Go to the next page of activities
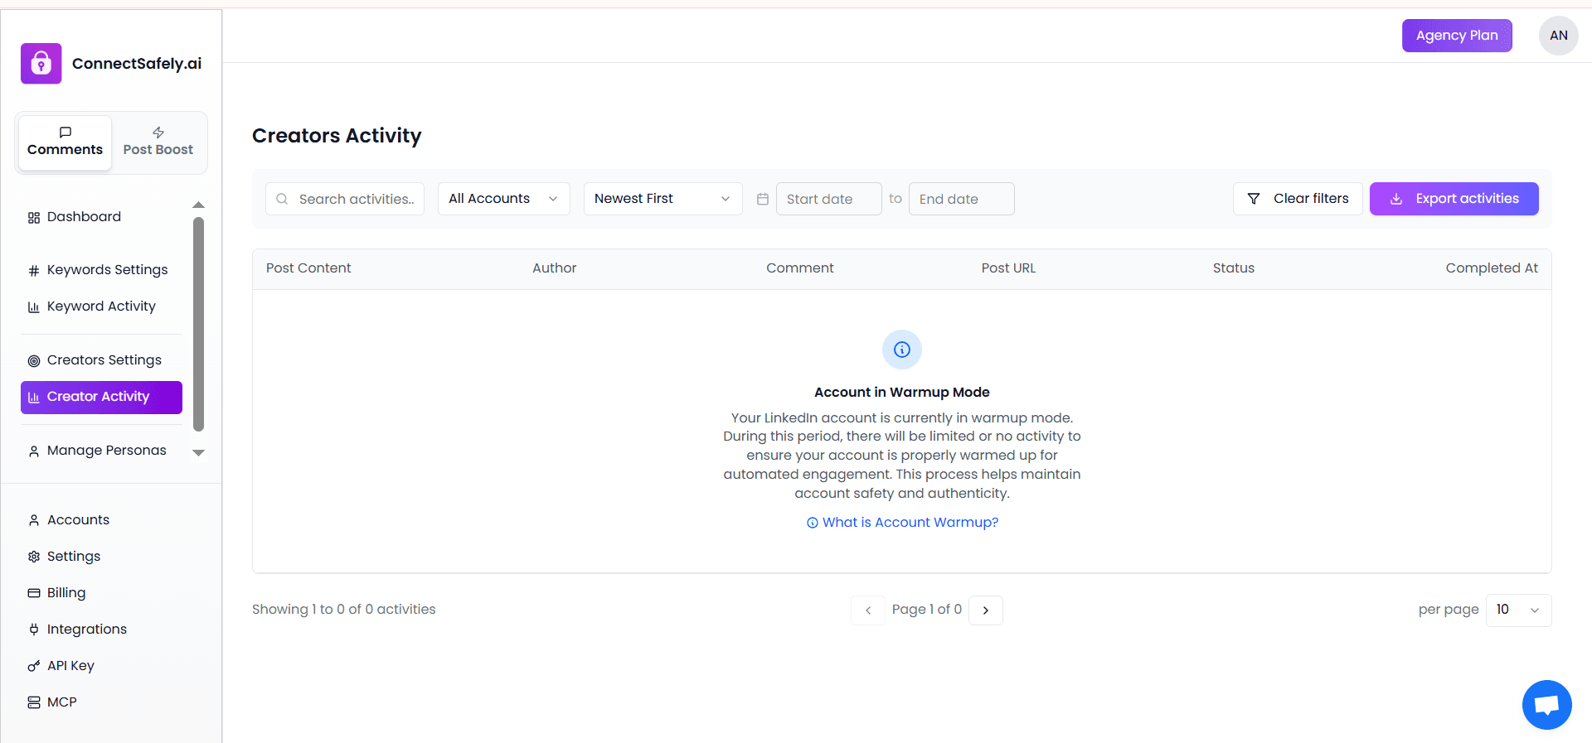This screenshot has width=1592, height=743. 986,610
